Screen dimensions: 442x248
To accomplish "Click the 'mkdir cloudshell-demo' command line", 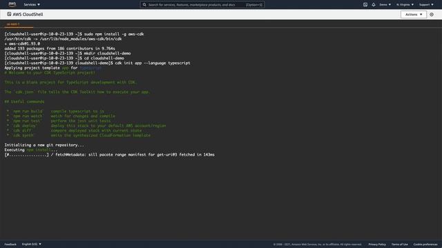I will pos(68,54).
